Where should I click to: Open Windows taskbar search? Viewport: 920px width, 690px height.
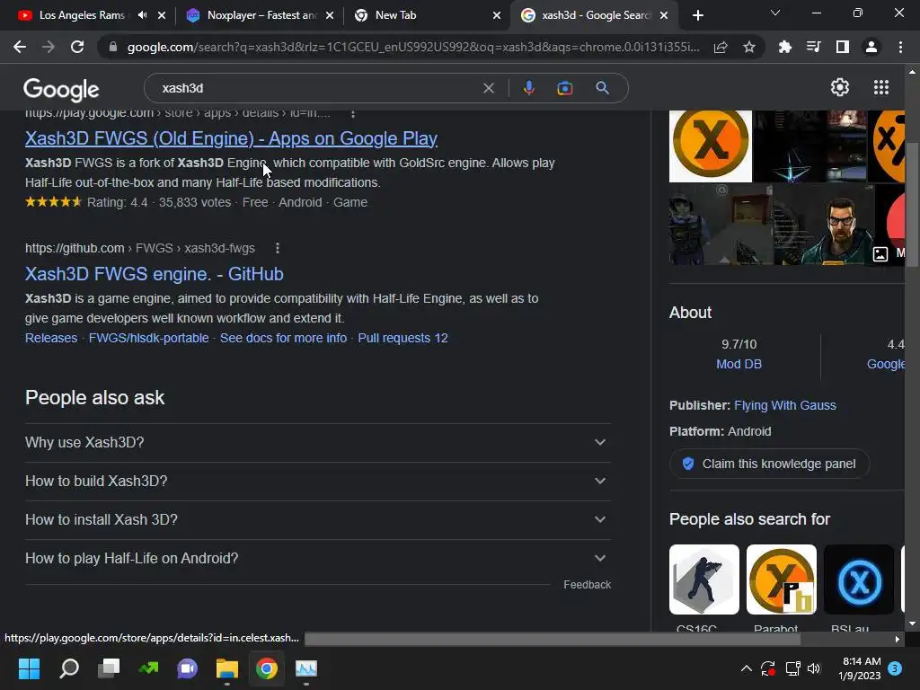tap(69, 668)
